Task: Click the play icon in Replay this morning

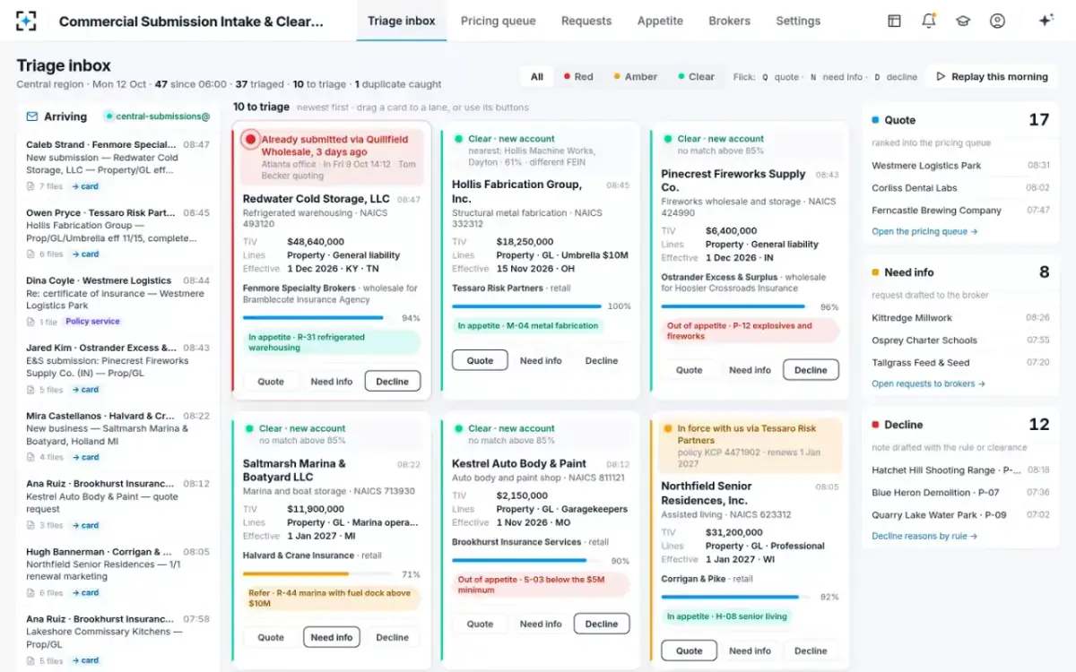Action: (941, 77)
